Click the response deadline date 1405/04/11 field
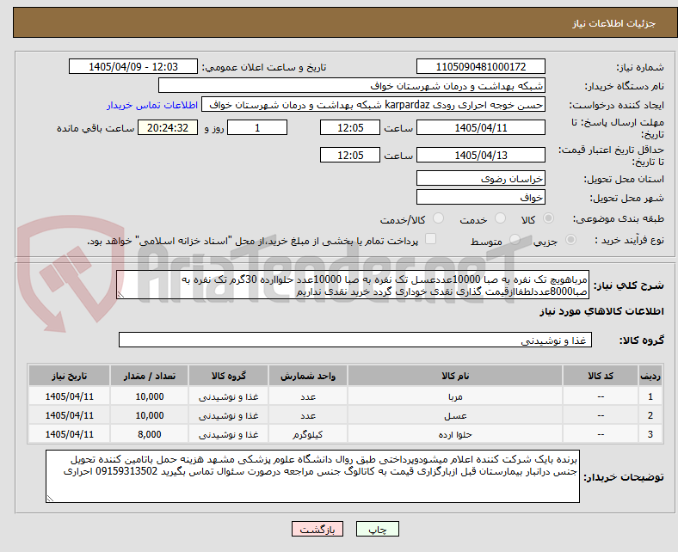Screen dimensions: 678x552 tap(481, 128)
